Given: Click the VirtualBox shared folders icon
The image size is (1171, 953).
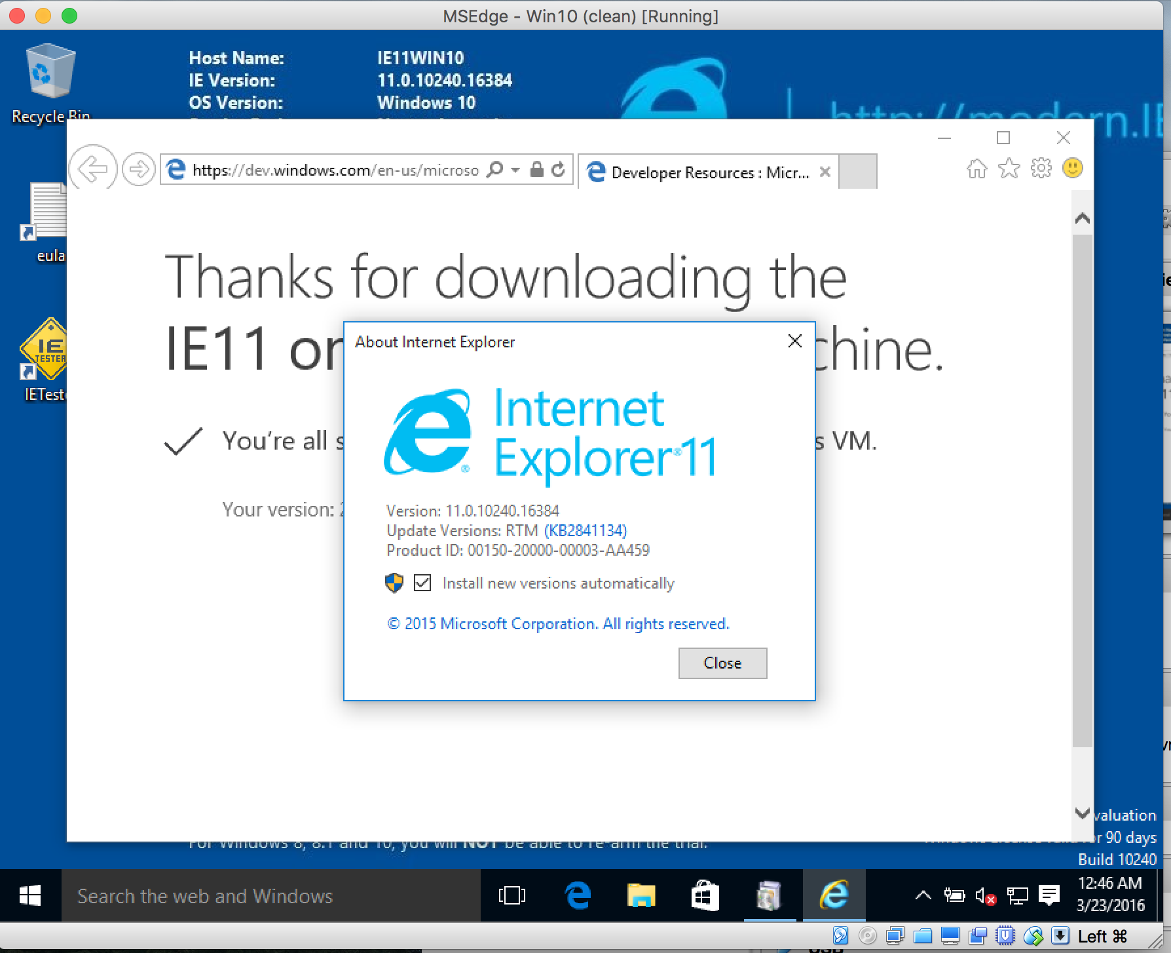Looking at the screenshot, I should click(923, 936).
